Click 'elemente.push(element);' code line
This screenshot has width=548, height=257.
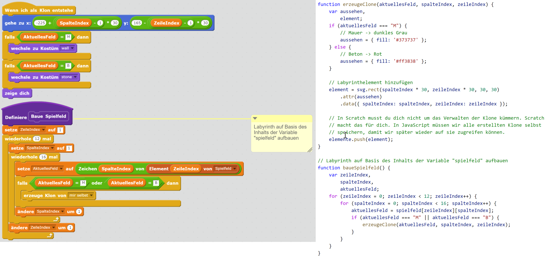361,139
